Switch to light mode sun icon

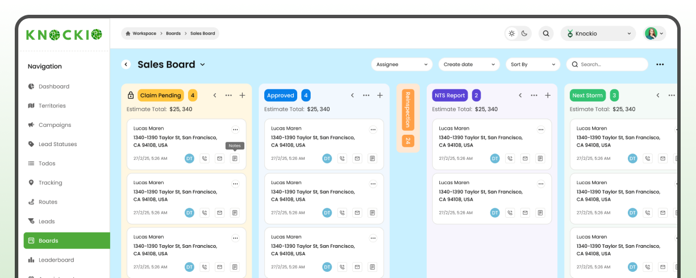[512, 34]
